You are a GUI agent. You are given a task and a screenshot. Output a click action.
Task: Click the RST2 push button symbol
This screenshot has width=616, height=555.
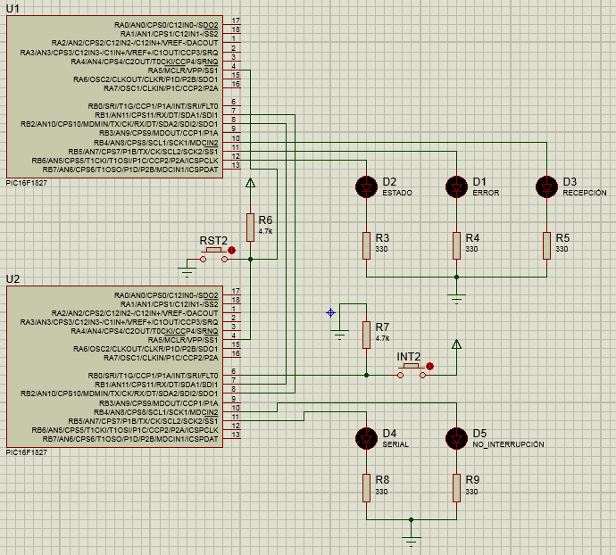click(x=213, y=255)
